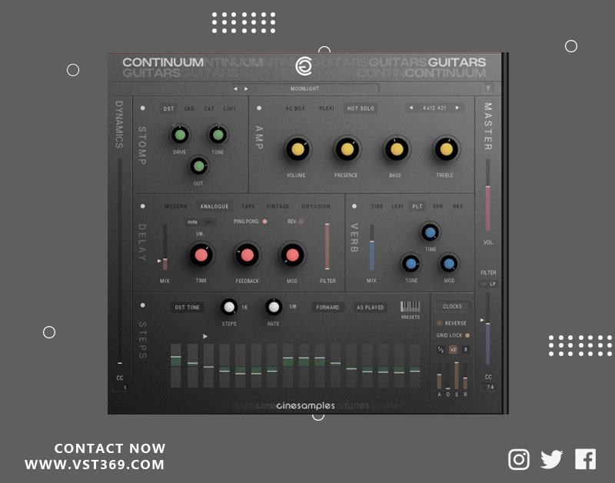Select the ANALOGUE delay type
Screen dimensions: 615x483
(214, 206)
